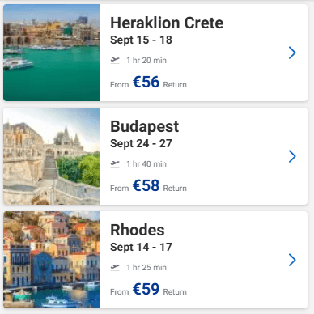Click the plane icon beside 1 hr 40 min

click(x=115, y=163)
